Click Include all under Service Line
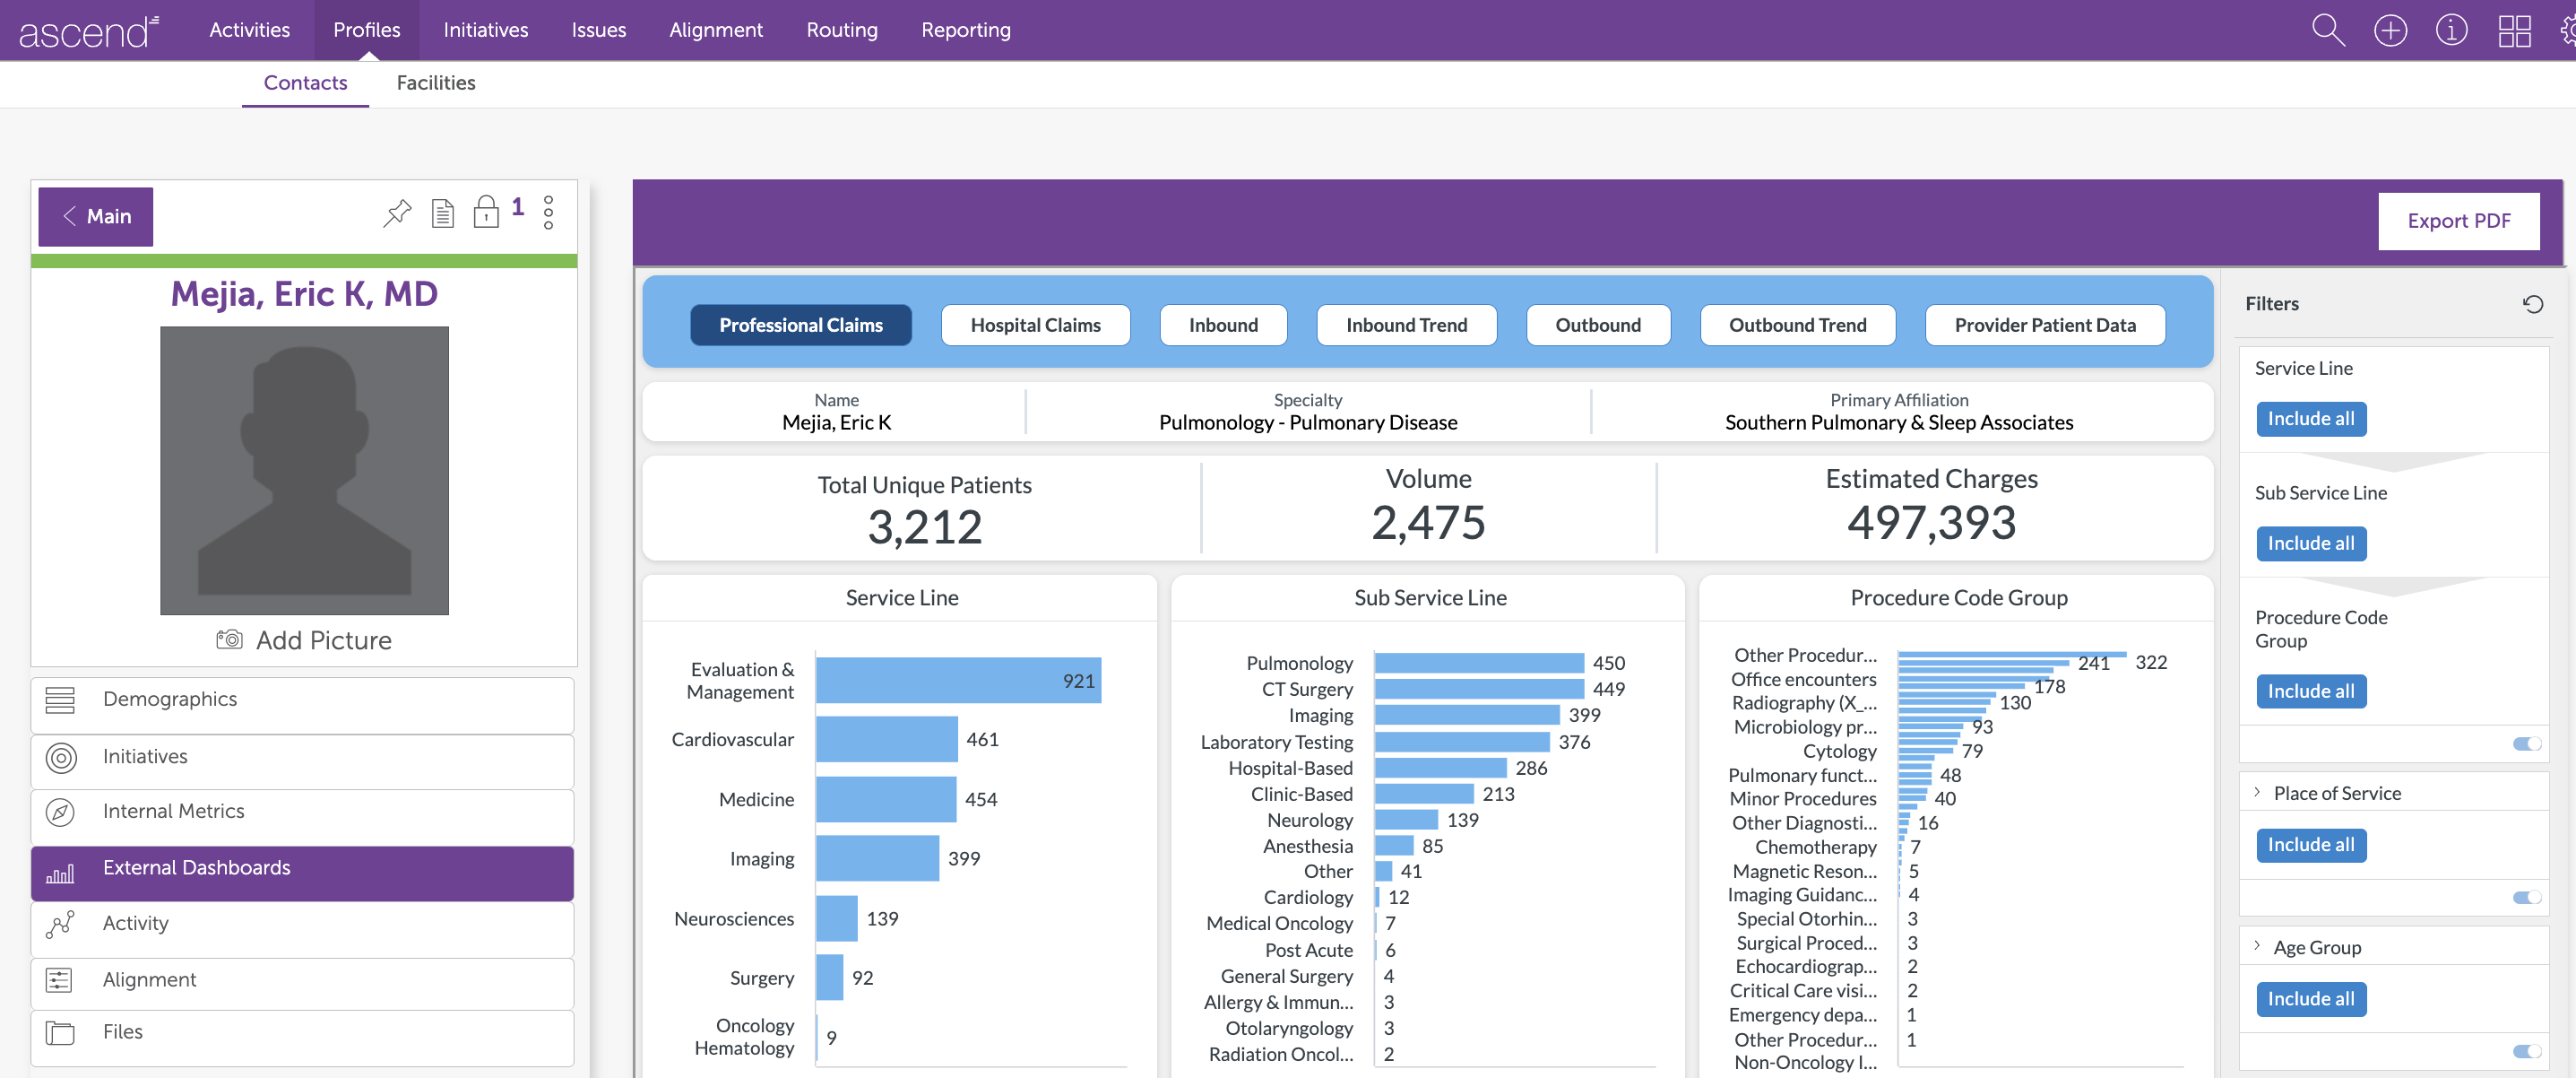Image resolution: width=2576 pixels, height=1078 pixels. (2310, 419)
